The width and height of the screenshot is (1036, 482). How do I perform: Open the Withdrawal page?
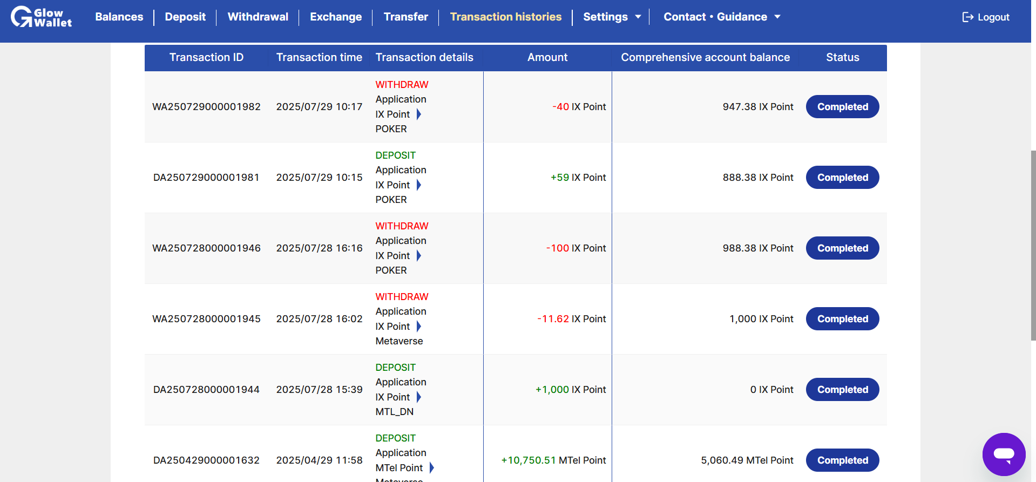click(258, 17)
